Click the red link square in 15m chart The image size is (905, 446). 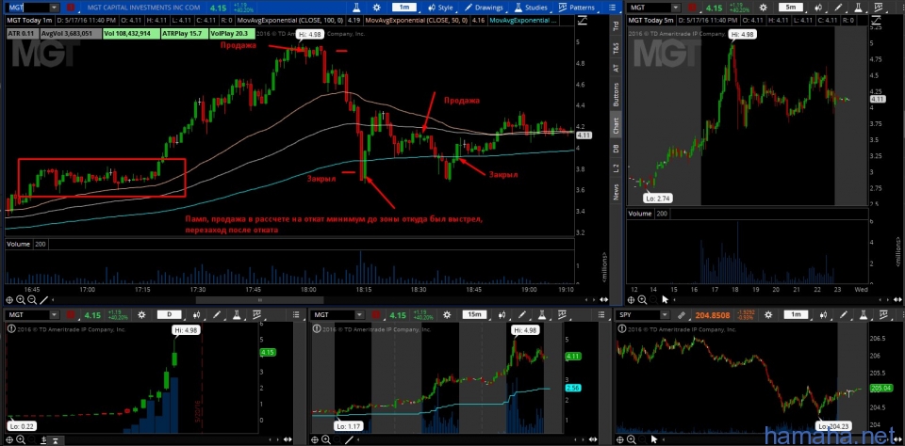click(x=376, y=315)
